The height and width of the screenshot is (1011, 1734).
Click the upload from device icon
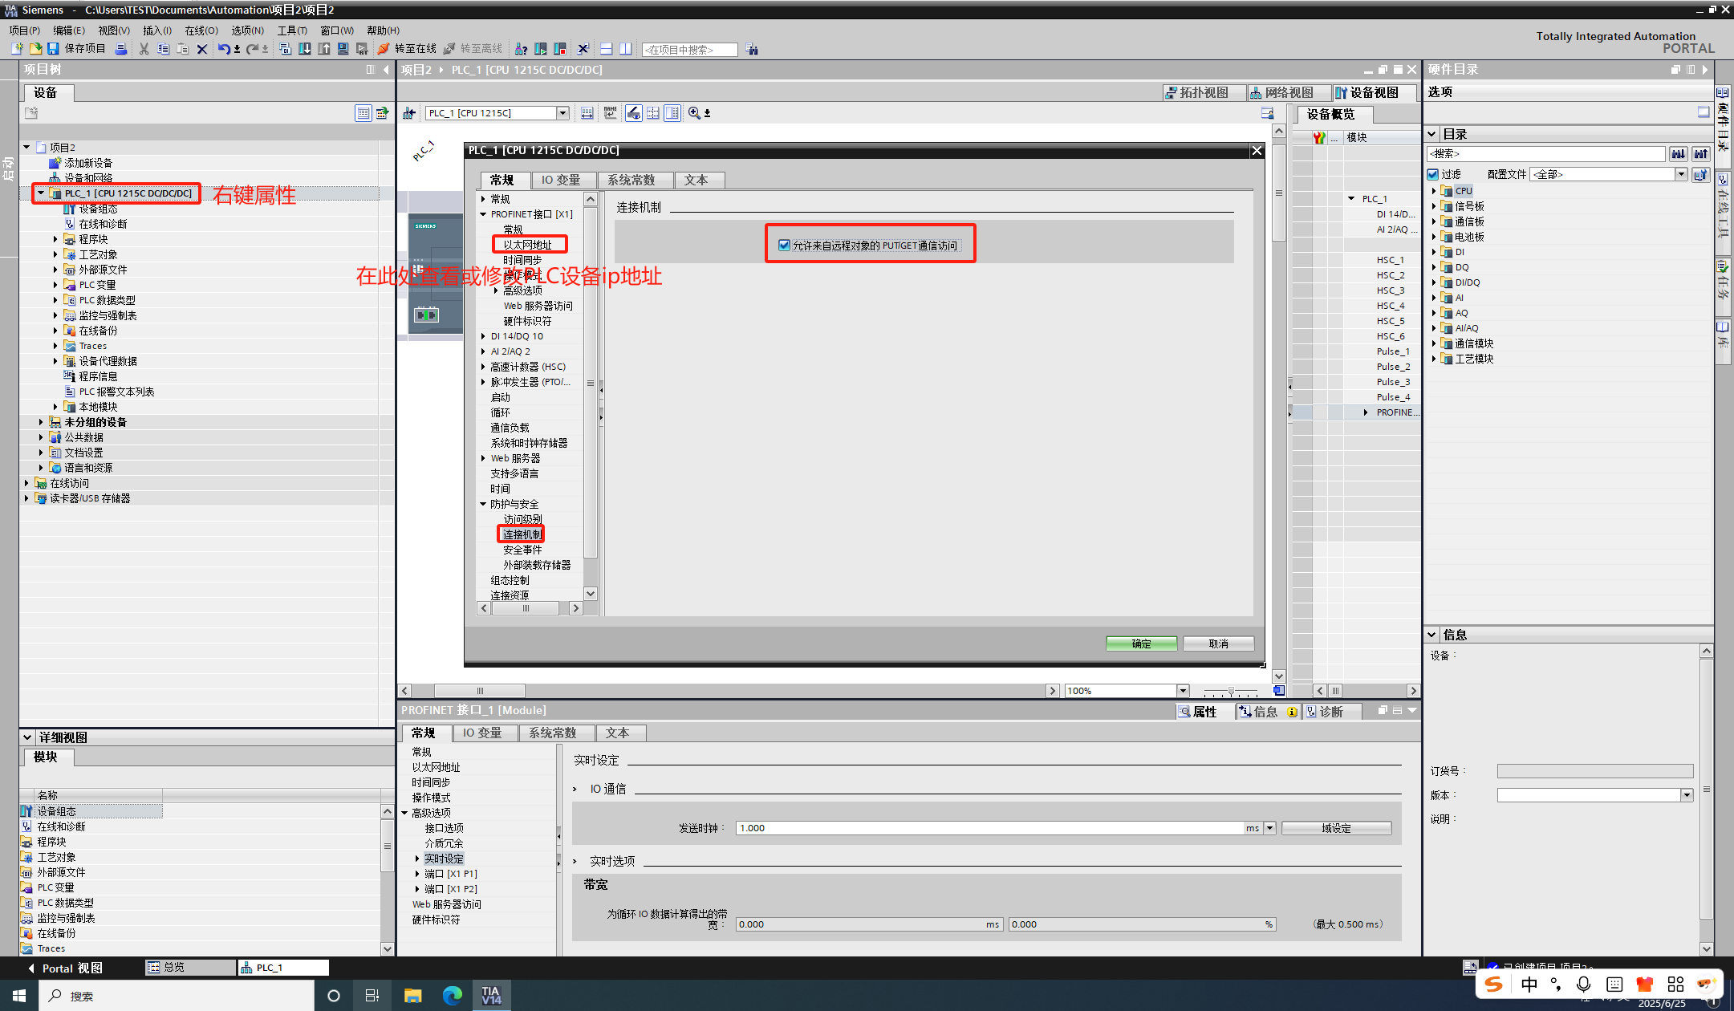324,49
